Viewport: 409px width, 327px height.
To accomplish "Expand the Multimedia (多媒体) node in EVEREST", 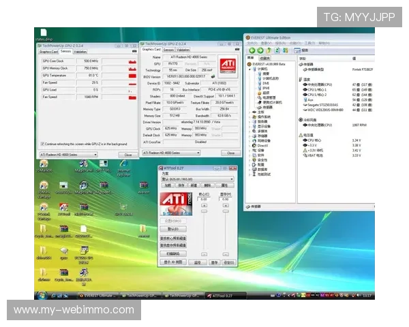I will [x=249, y=131].
